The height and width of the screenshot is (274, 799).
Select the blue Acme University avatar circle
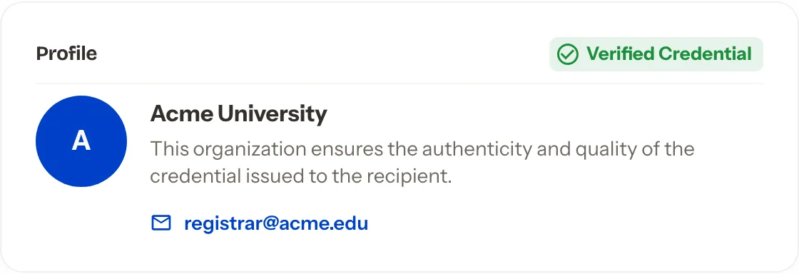81,141
